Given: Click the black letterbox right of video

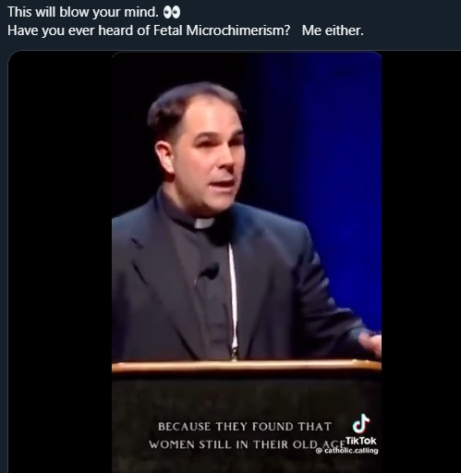Looking at the screenshot, I should tap(421, 261).
